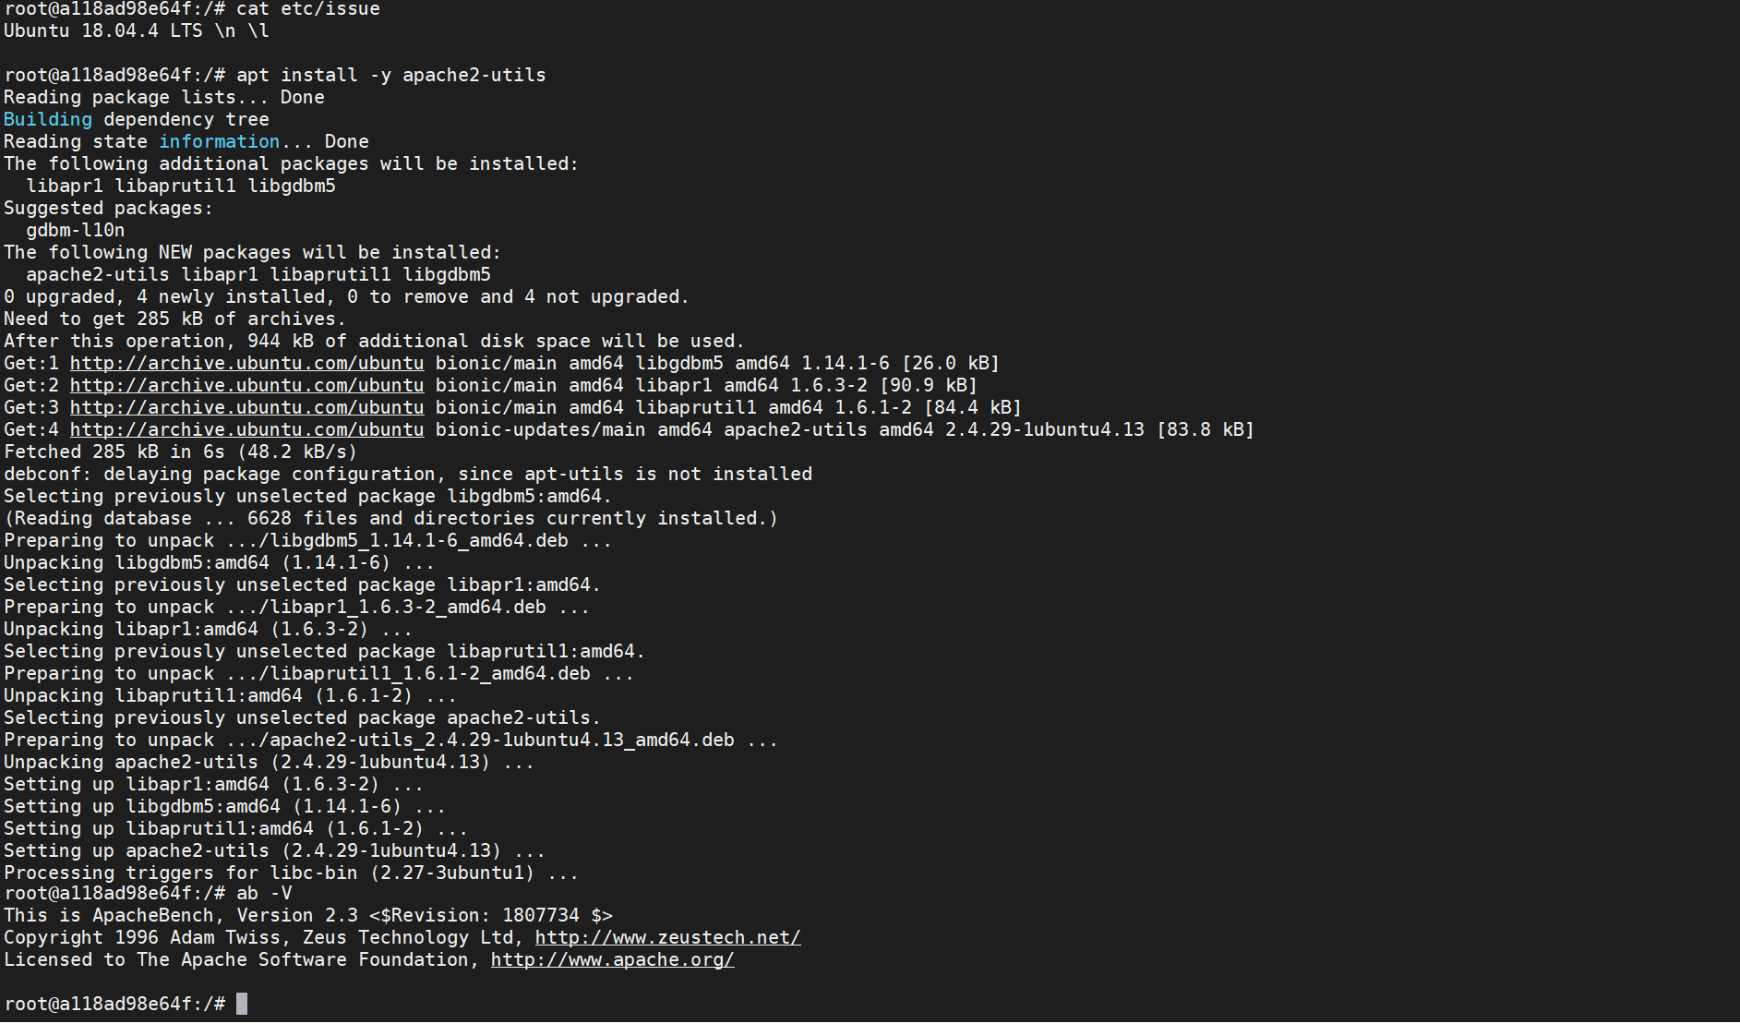Click the "debconf: delaying package configuration" message
This screenshot has height=1024, width=1740.
point(407,475)
